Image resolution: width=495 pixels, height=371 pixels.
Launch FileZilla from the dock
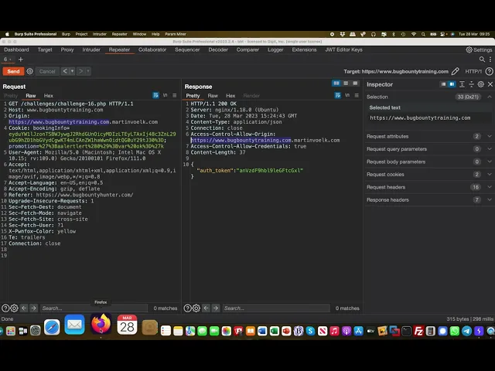tap(418, 331)
